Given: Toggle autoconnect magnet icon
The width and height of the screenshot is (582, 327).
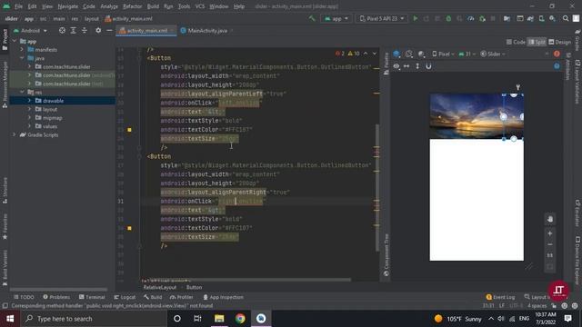Looking at the screenshot, I should pyautogui.click(x=428, y=66).
